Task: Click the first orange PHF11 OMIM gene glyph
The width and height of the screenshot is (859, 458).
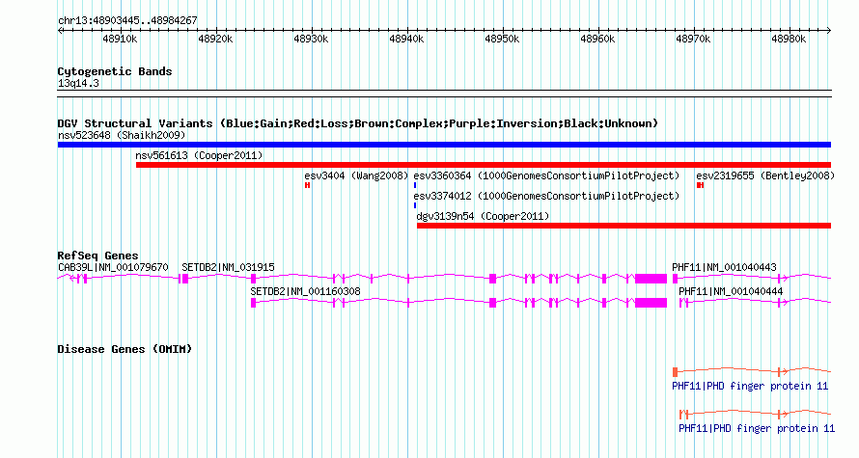Action: pyautogui.click(x=752, y=372)
